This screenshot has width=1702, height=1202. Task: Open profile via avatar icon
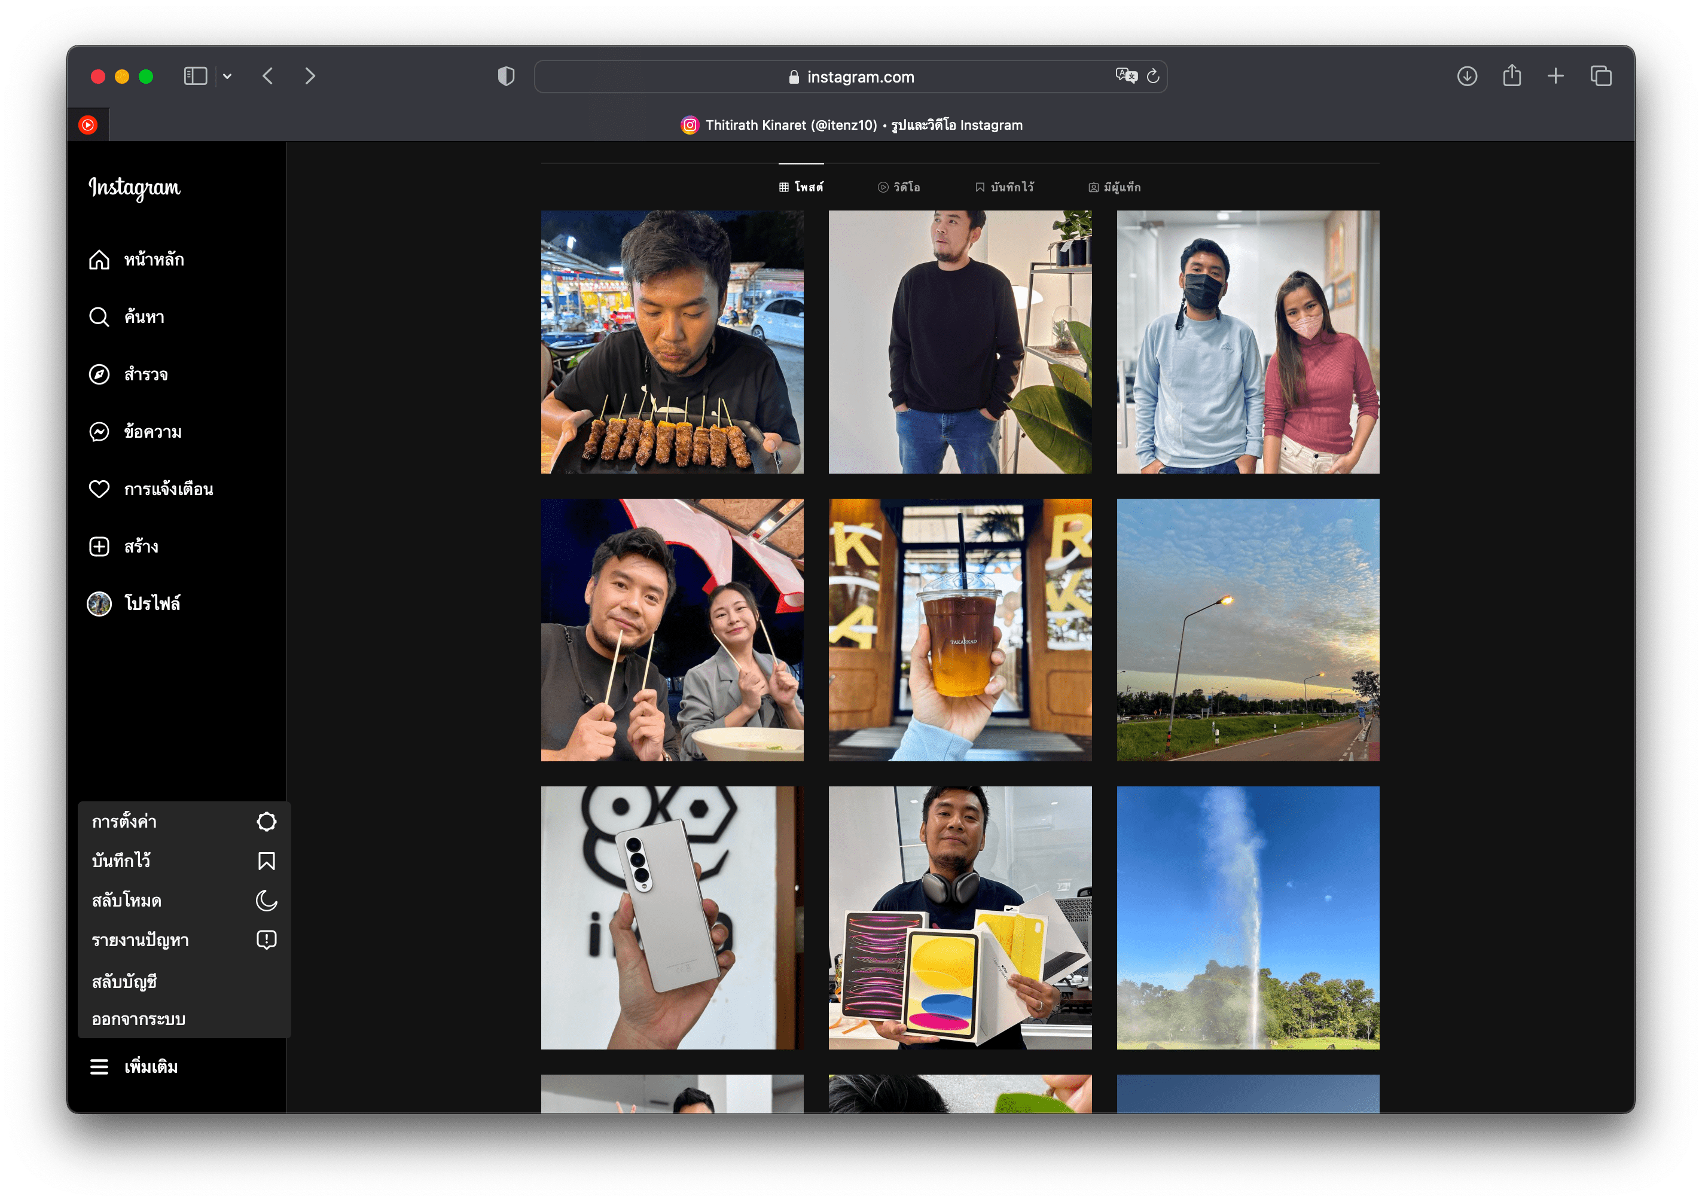pyautogui.click(x=99, y=604)
